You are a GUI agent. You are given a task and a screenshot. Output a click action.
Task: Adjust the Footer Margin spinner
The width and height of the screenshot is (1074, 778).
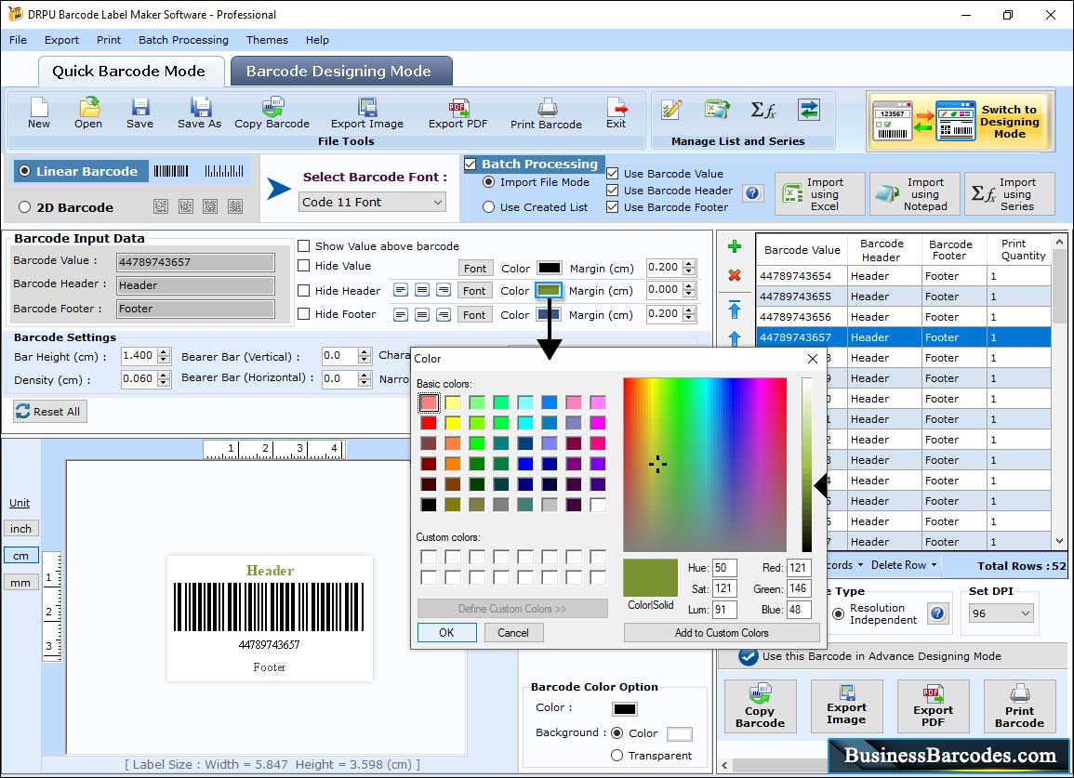pos(689,314)
